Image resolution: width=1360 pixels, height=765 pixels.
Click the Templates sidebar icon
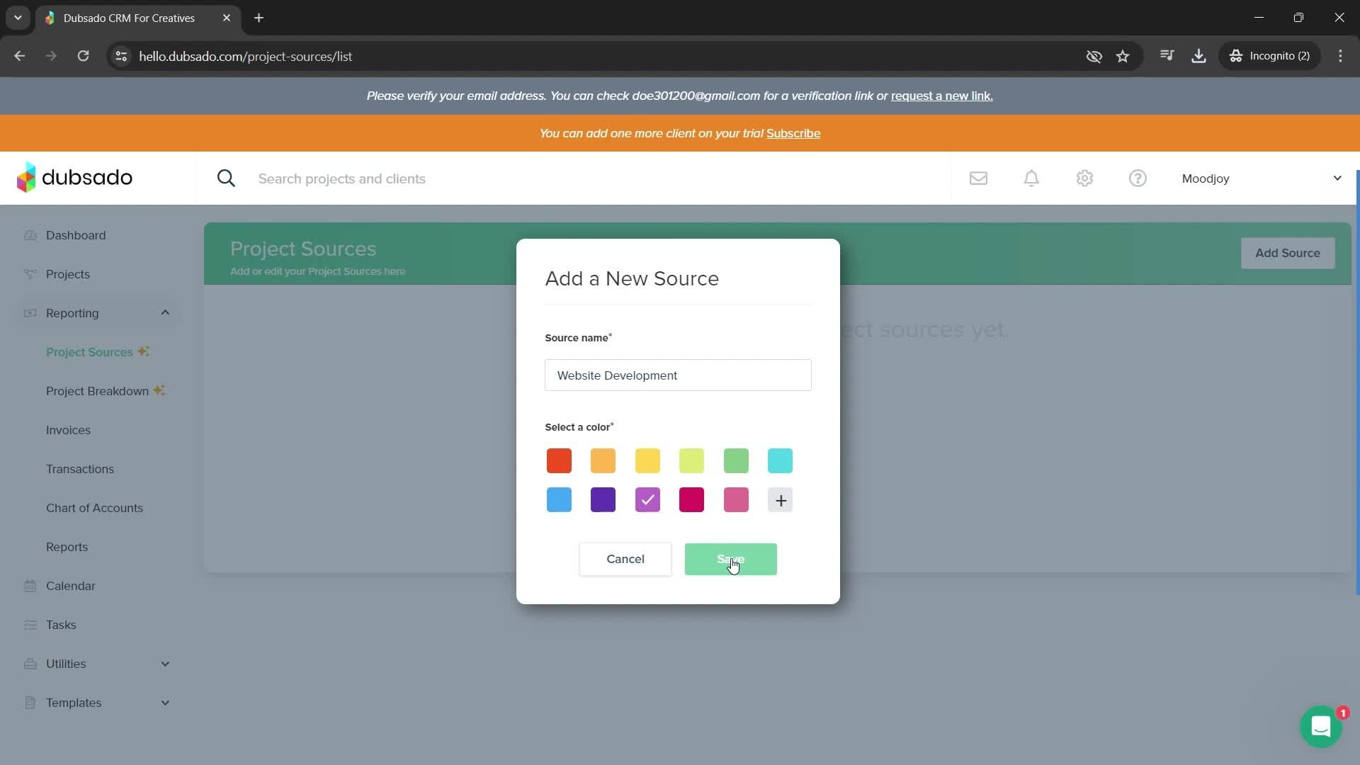30,703
